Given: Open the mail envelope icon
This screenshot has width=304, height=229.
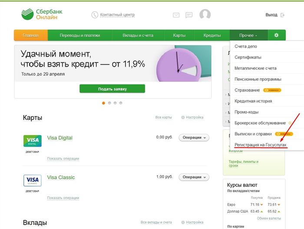Looking at the screenshot, I should pyautogui.click(x=176, y=15).
